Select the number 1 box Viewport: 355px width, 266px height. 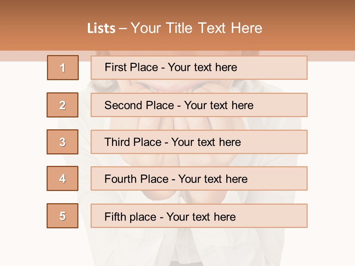pyautogui.click(x=63, y=68)
